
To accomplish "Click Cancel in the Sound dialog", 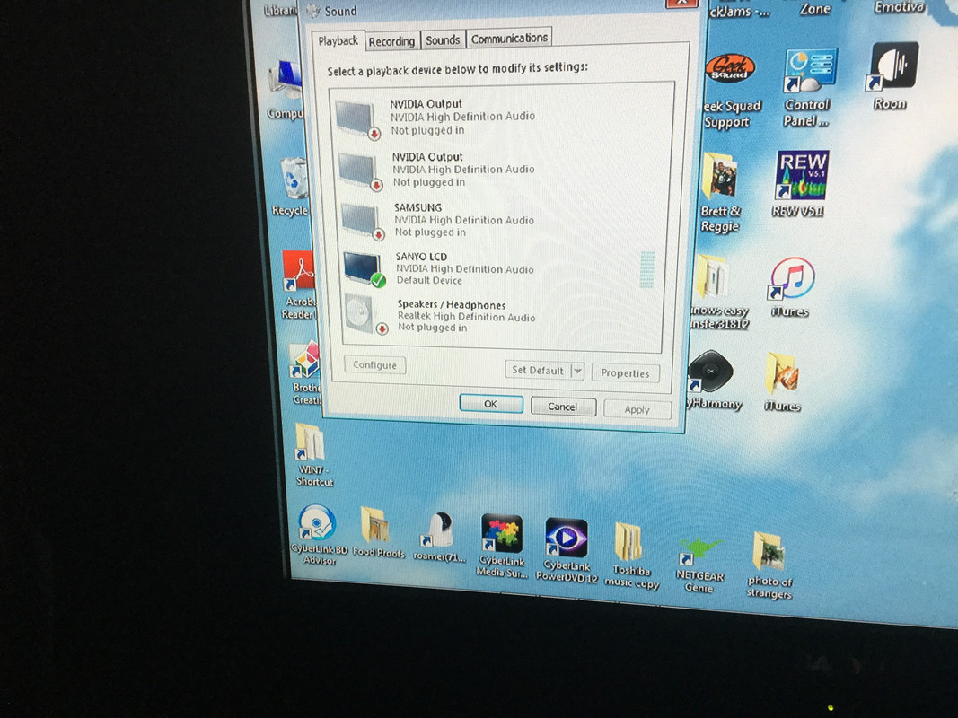I will coord(562,407).
